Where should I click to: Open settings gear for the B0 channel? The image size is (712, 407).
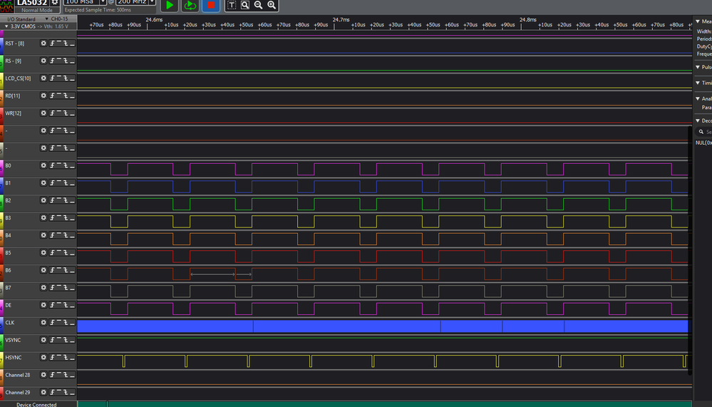[x=43, y=165]
